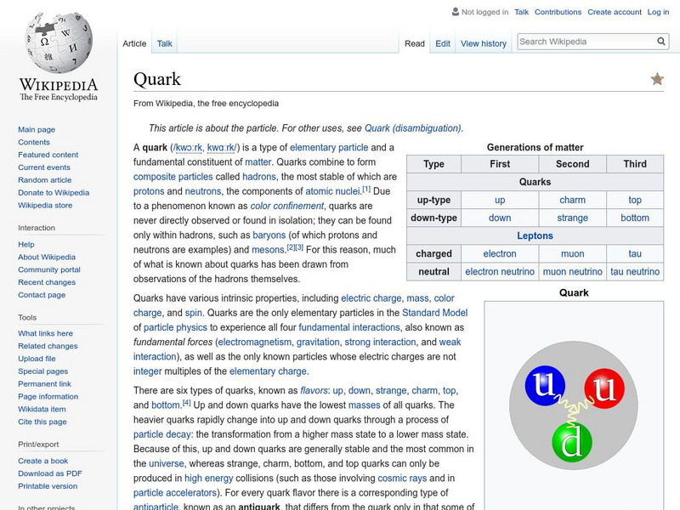This screenshot has width=680, height=510.
Task: Open the color confinement link
Action: 286,206
